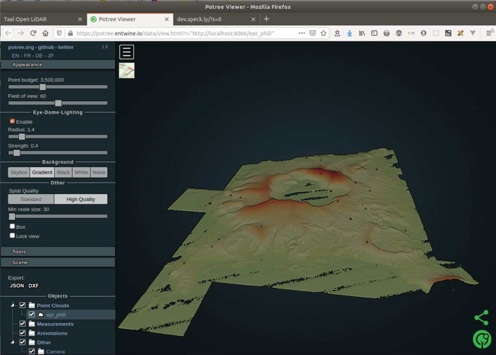Image resolution: width=496 pixels, height=355 pixels.
Task: Open the tracking protection shield icon
Action: pos(59,33)
